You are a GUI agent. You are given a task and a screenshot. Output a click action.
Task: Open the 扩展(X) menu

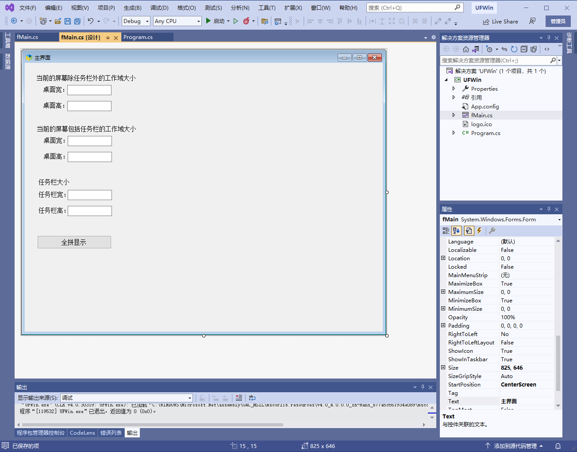click(x=293, y=8)
